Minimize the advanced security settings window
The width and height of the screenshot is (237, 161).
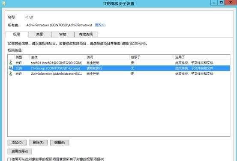click(214, 3)
